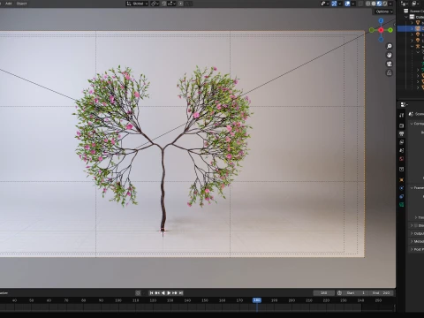The height and width of the screenshot is (318, 424).
Task: Collapse the Collection in the outliner
Action: tap(406, 17)
